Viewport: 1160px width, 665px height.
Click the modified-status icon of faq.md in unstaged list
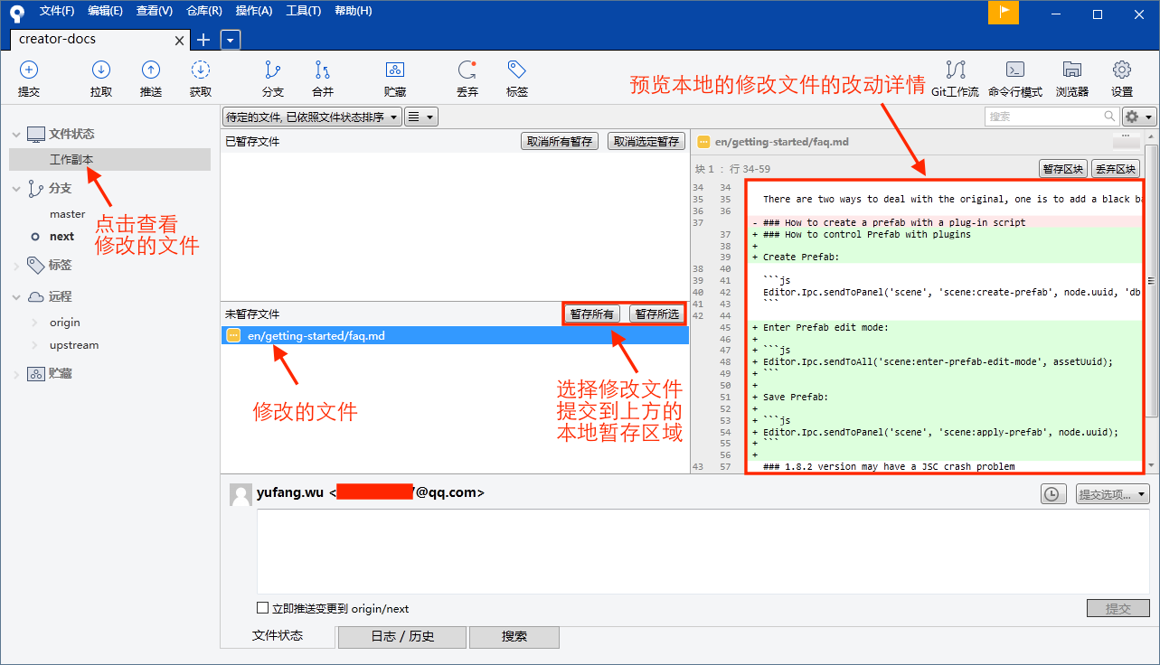coord(233,335)
